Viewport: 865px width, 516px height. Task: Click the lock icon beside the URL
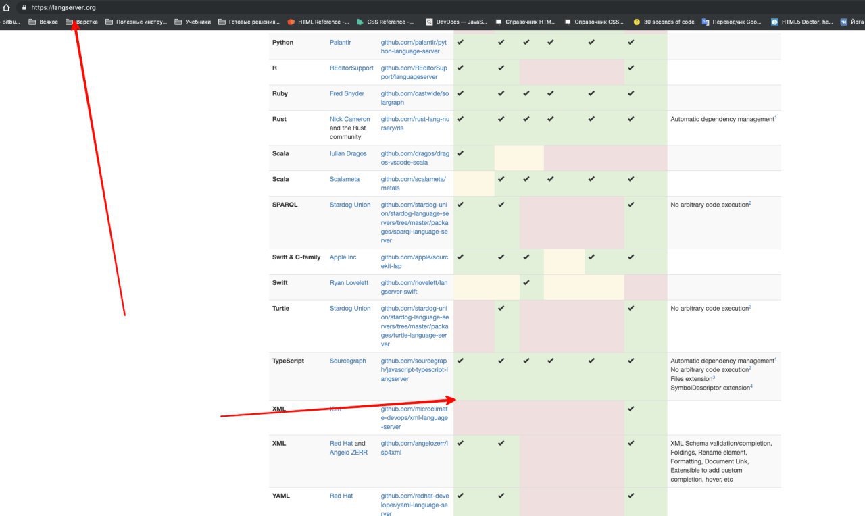[24, 7]
